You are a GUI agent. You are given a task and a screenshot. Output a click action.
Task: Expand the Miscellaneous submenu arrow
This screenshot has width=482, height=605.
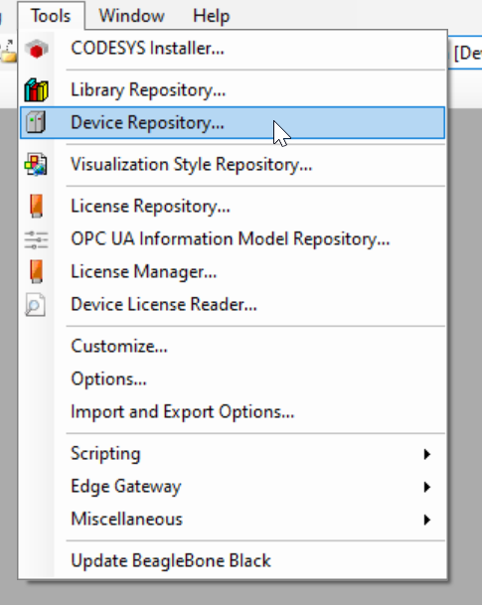(x=426, y=520)
